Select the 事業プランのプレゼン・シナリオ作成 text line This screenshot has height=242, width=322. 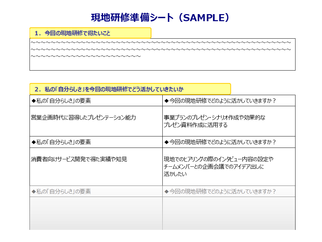[215, 118]
